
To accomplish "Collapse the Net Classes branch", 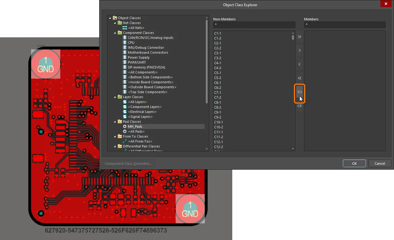I will (115, 23).
